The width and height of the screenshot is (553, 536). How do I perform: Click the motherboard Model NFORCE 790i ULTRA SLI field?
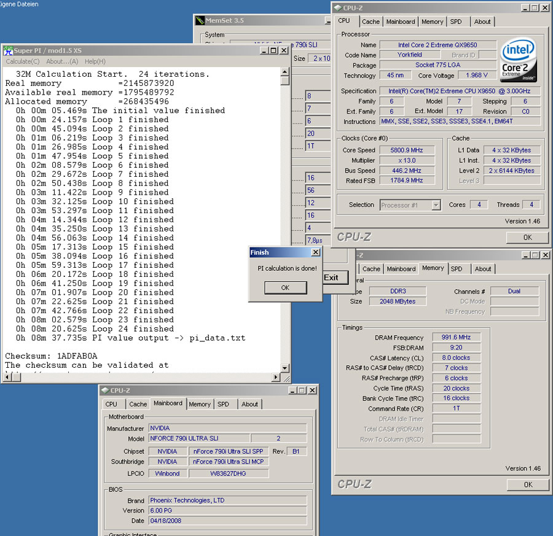click(x=199, y=438)
